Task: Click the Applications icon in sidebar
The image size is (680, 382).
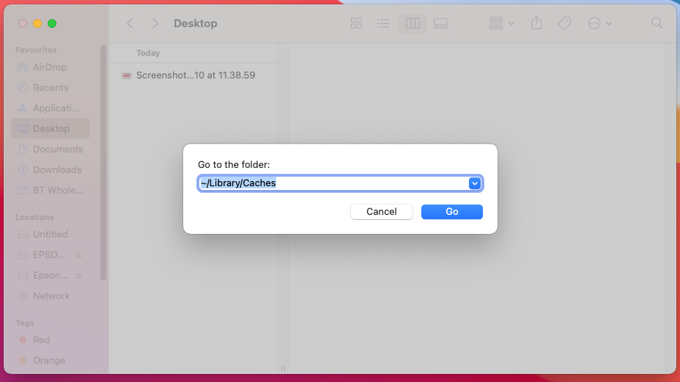Action: tap(23, 108)
